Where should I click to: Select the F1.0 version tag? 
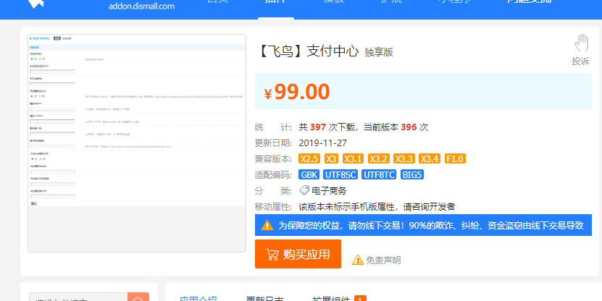point(455,158)
